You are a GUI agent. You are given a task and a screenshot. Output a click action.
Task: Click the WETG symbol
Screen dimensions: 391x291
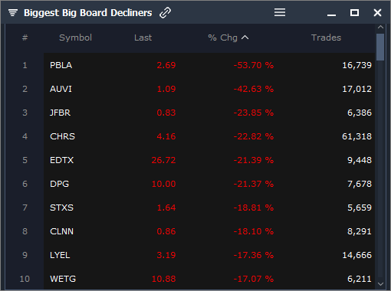click(x=63, y=279)
